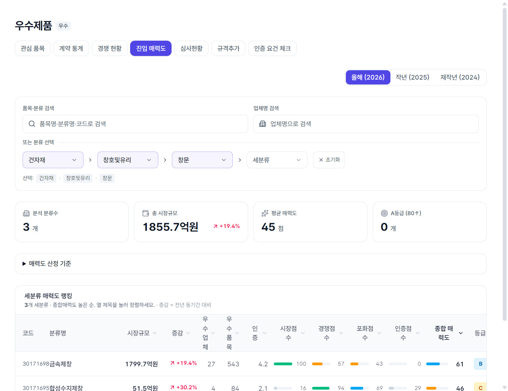Open the 인증 요건 체크 tab
The width and height of the screenshot is (508, 391).
click(272, 48)
